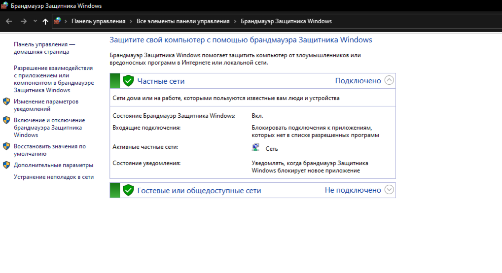Click 'Блокировать подключения к приложениям' value text
The height and width of the screenshot is (273, 502).
point(315,131)
